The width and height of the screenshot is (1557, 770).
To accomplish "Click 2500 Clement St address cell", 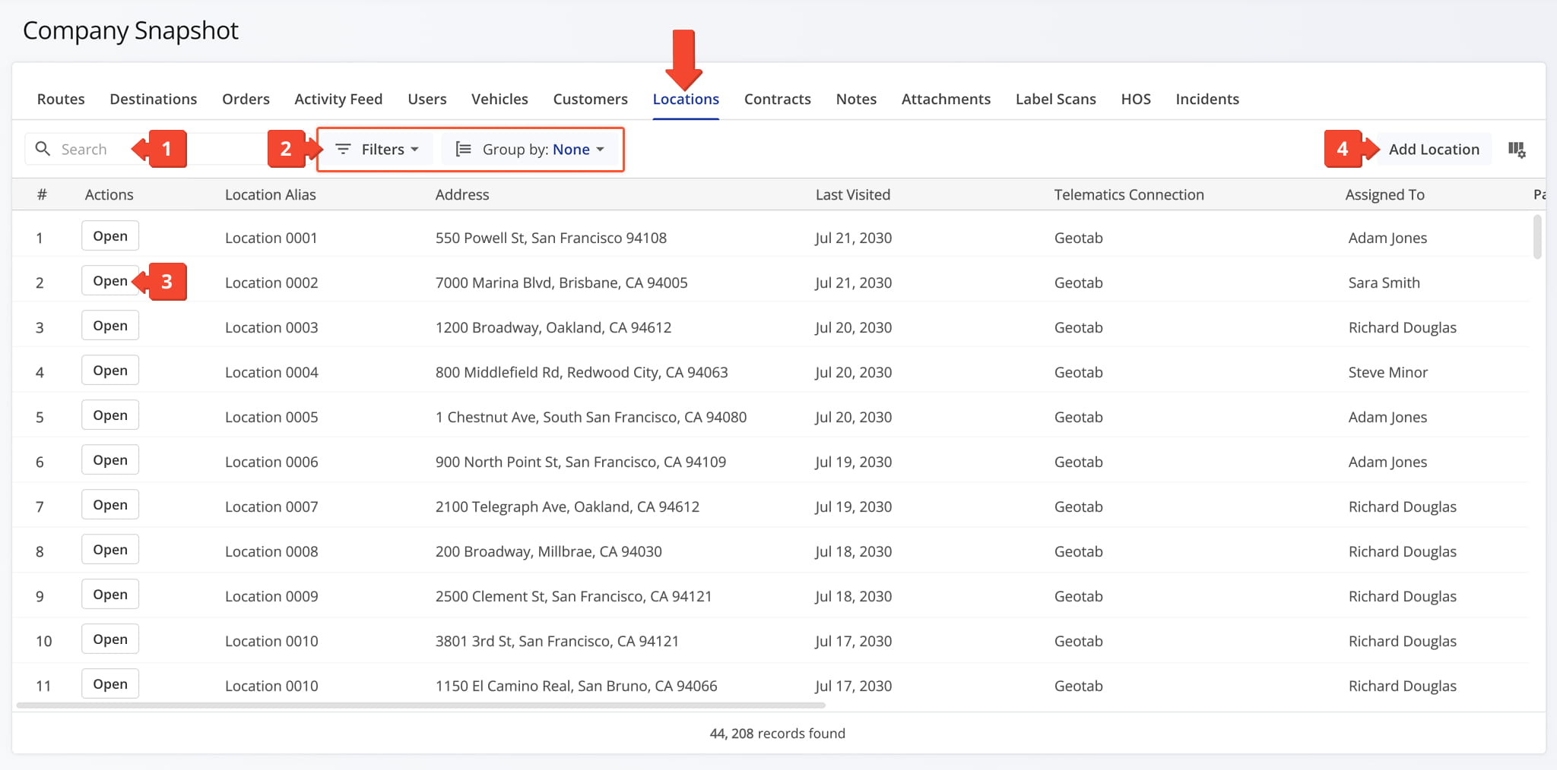I will coord(573,596).
